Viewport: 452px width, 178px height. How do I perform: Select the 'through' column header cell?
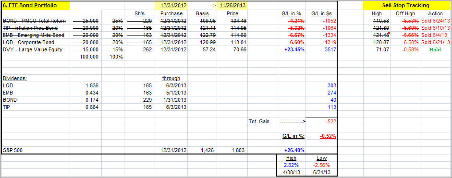click(171, 78)
